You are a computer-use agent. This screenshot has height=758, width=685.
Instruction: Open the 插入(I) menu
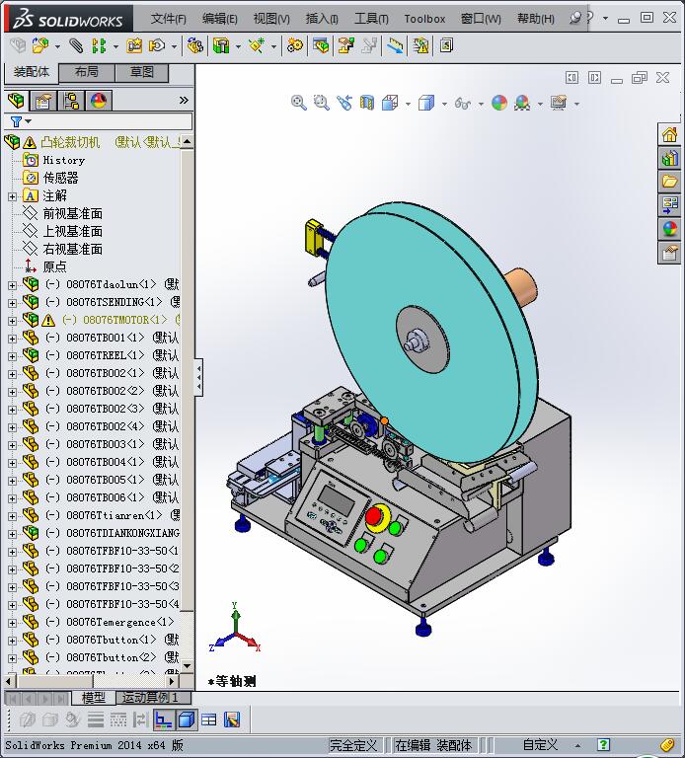click(x=322, y=19)
